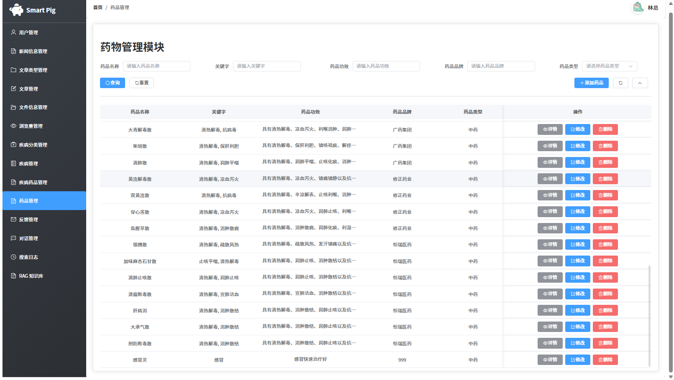
Task: Click 修改 for 肝病消 row
Action: (577, 310)
